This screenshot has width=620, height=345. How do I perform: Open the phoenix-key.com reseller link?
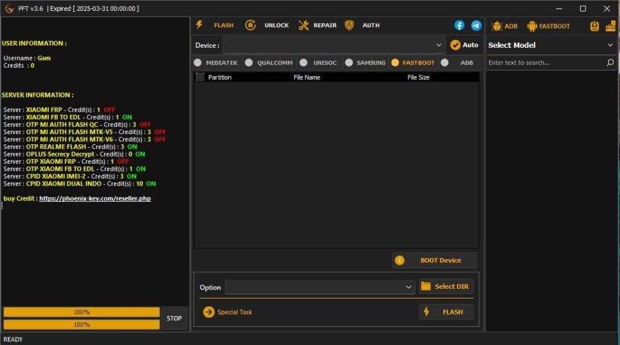(x=95, y=198)
